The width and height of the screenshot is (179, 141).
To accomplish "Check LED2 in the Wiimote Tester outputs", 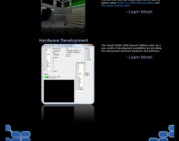I will pos(85,53).
